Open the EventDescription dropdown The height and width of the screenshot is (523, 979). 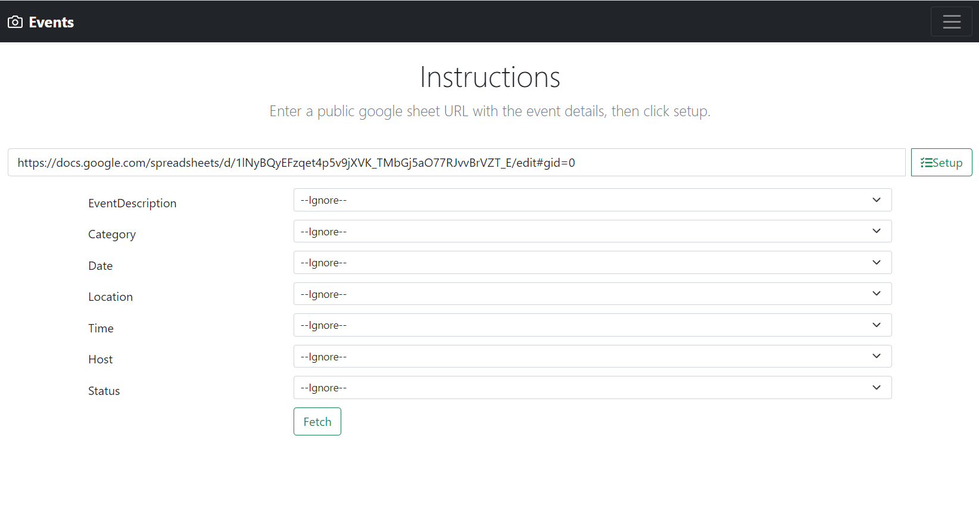592,200
